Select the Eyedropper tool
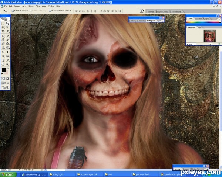 [8, 60]
